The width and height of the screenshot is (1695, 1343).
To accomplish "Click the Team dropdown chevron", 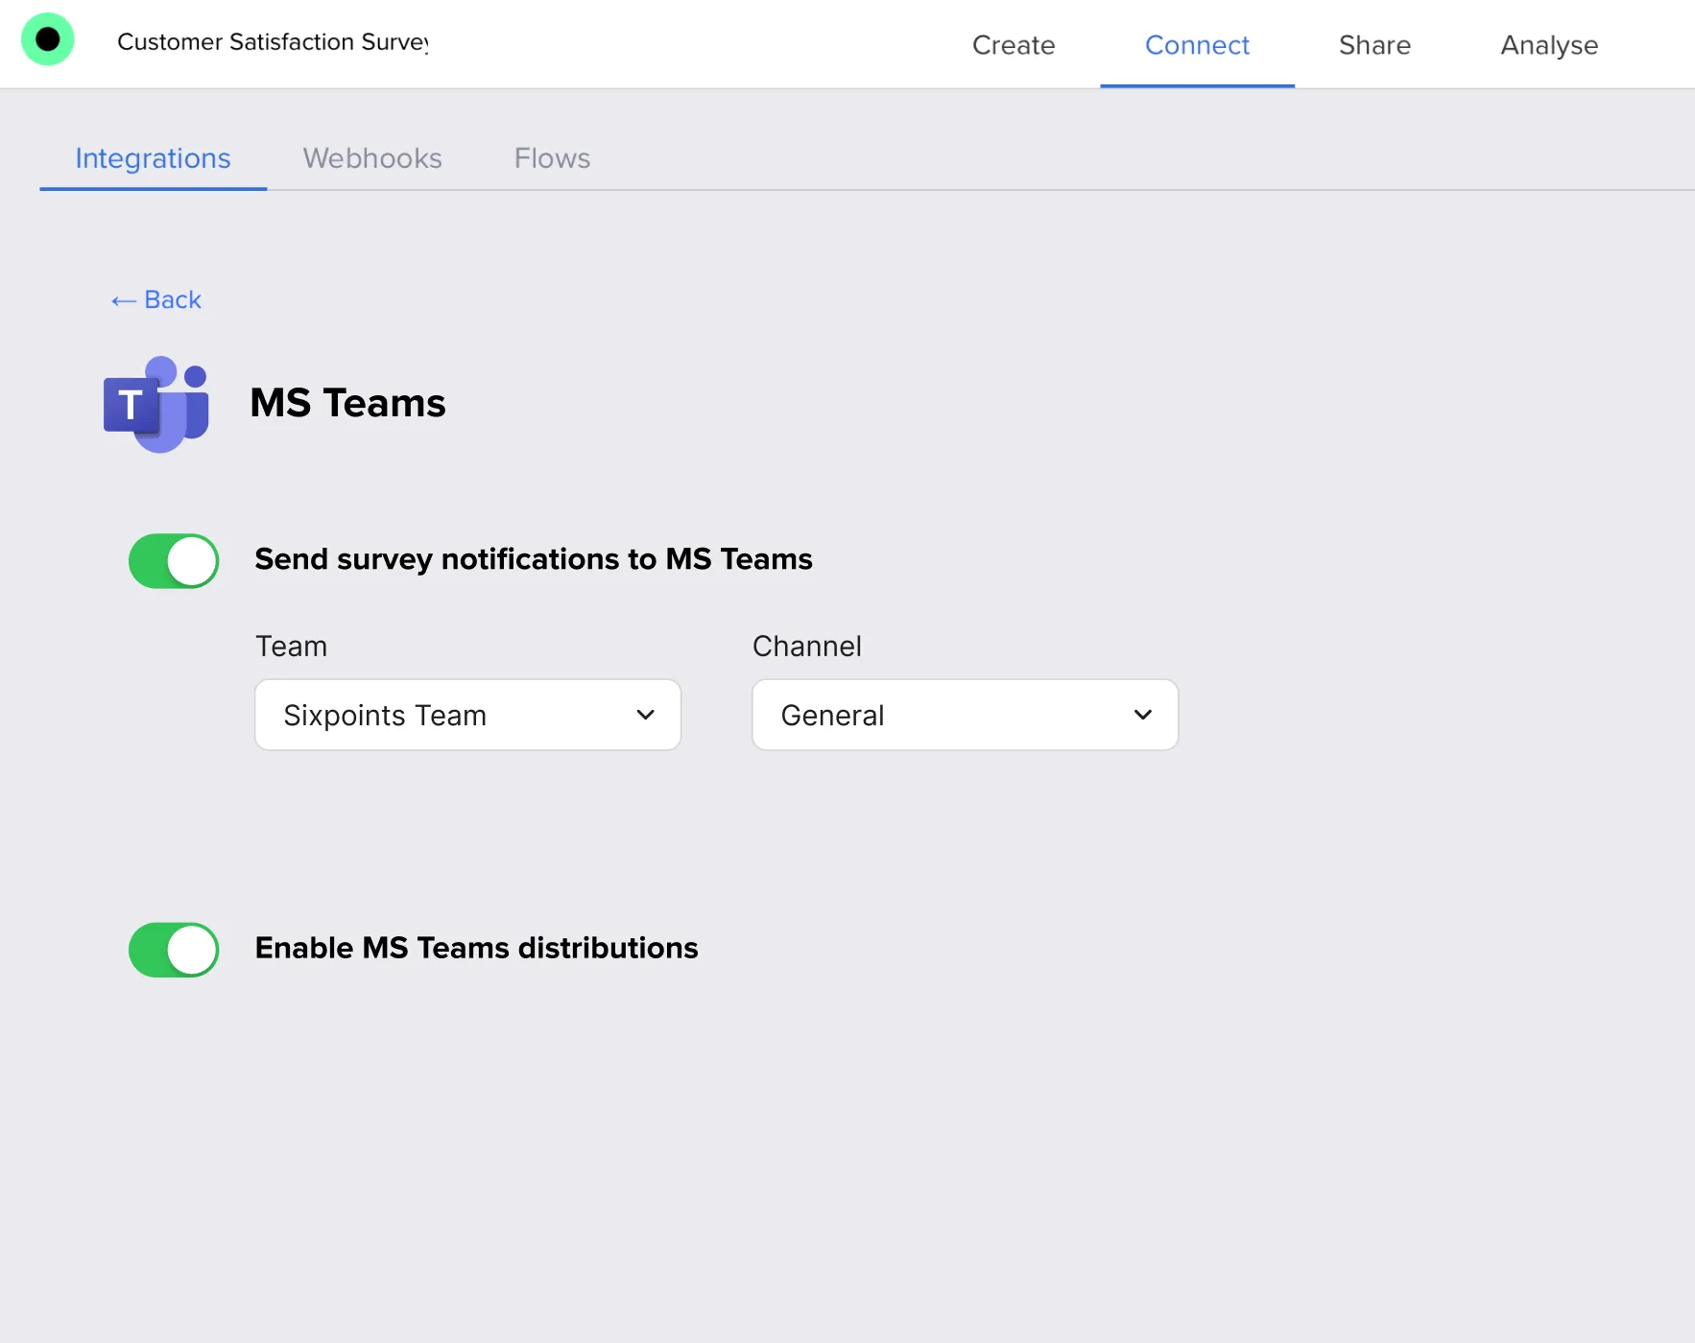I will 645,715.
